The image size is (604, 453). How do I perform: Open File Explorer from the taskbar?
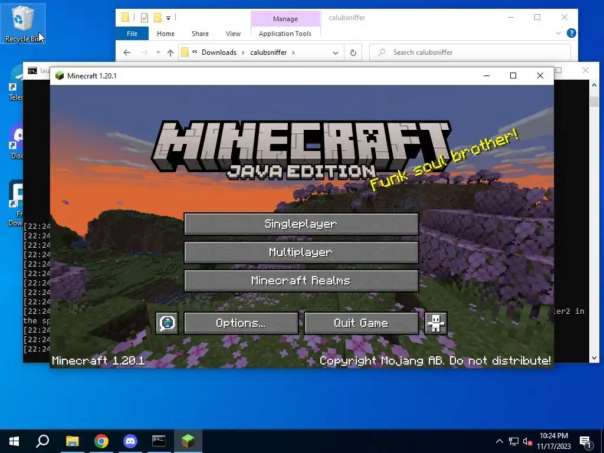coord(72,441)
